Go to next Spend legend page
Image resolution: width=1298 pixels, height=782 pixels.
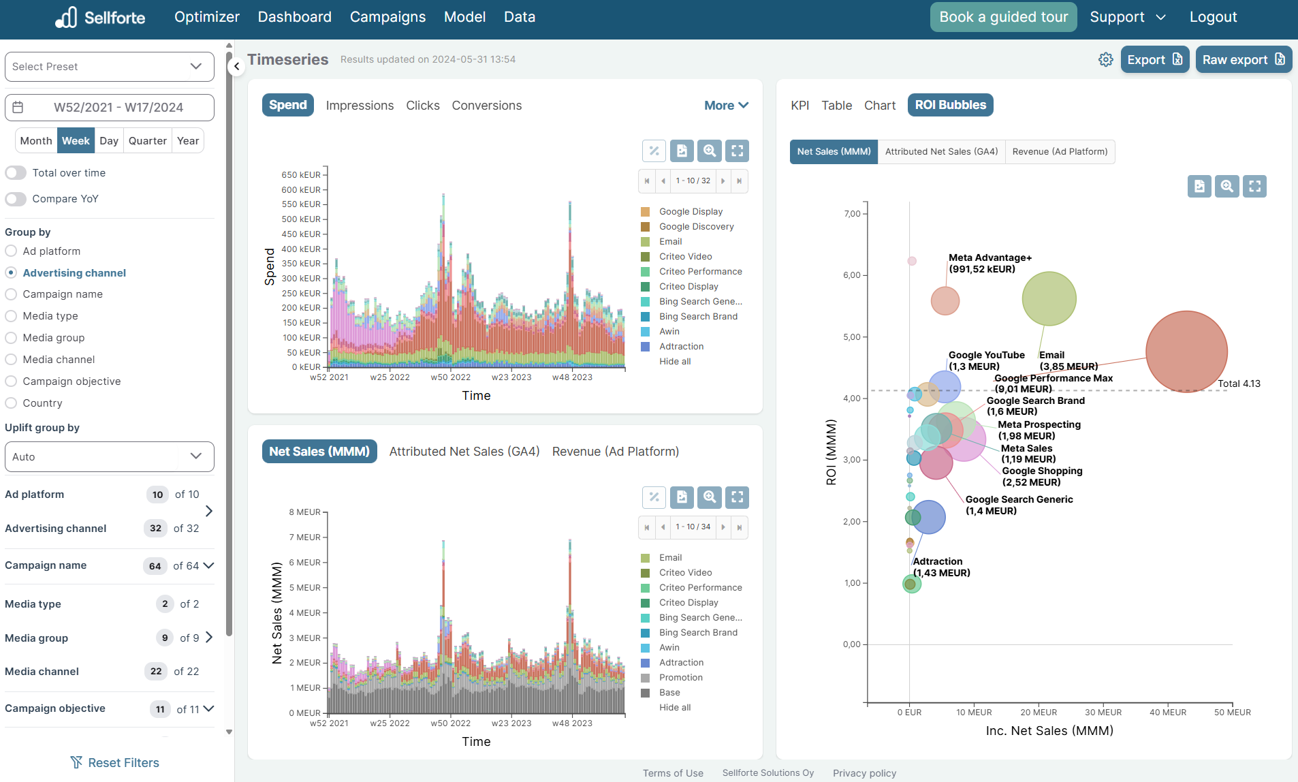click(x=723, y=181)
